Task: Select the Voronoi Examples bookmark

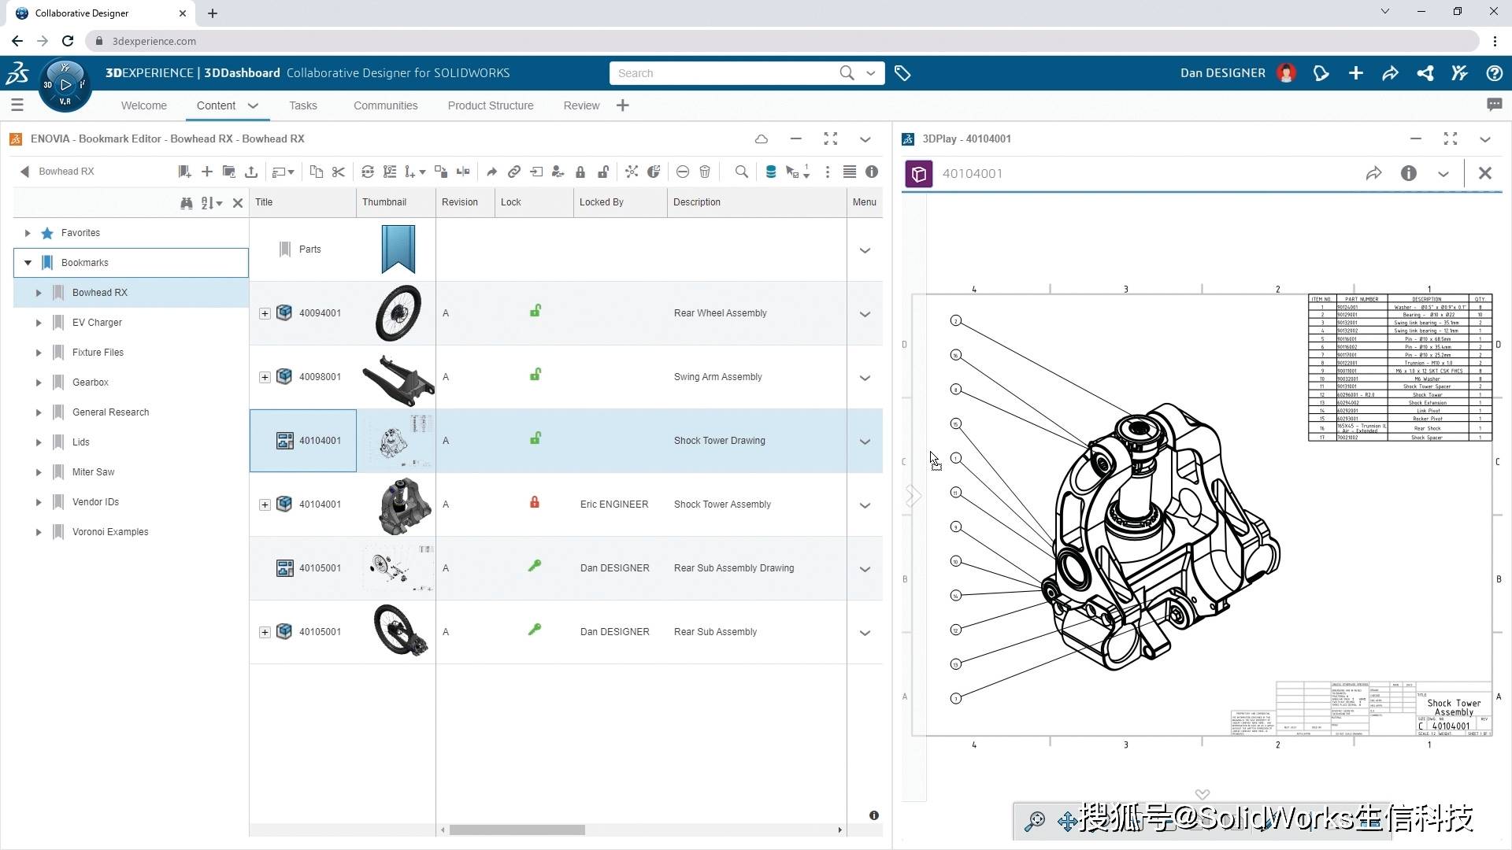Action: 110,532
